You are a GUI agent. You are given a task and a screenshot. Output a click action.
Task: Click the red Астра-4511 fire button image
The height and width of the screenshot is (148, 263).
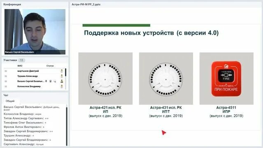pyautogui.click(x=226, y=79)
